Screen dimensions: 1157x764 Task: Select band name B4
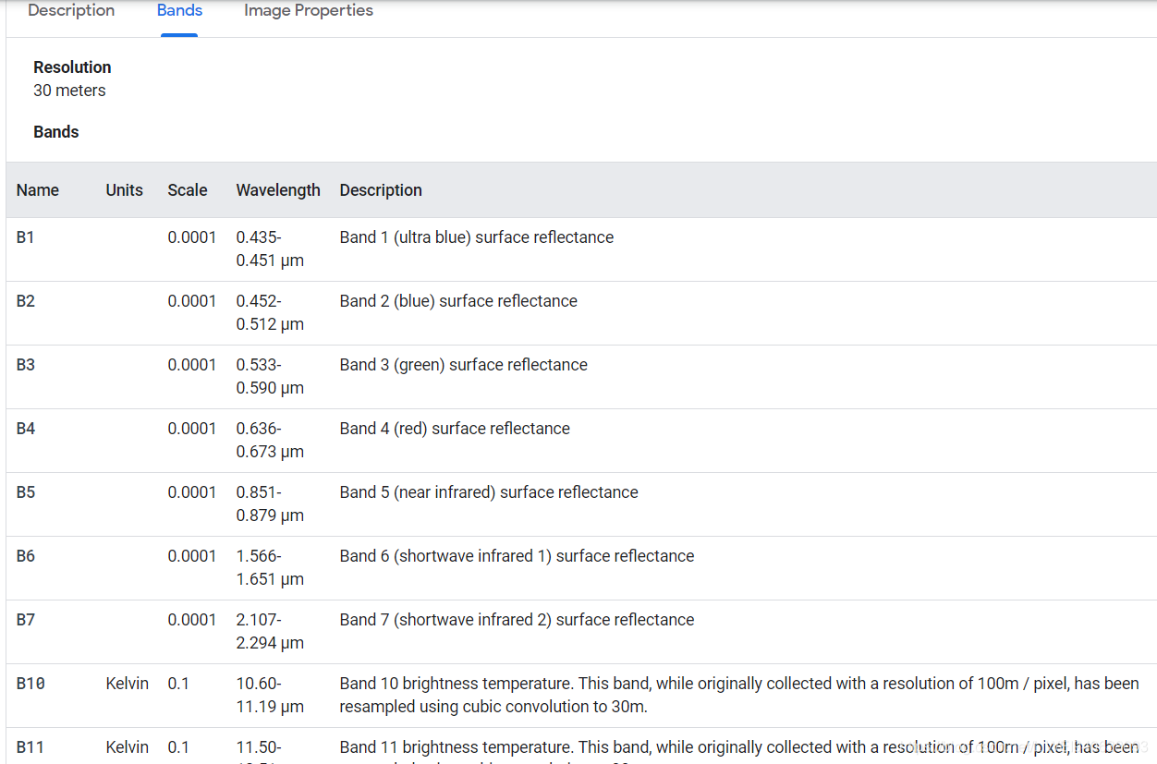(26, 429)
